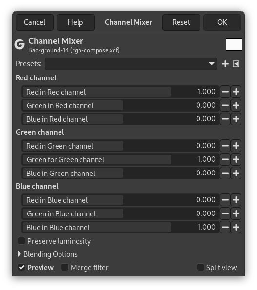Viewport: 257px width, 290px height.
Task: Click the Green for Green channel slider
Action: 120,159
